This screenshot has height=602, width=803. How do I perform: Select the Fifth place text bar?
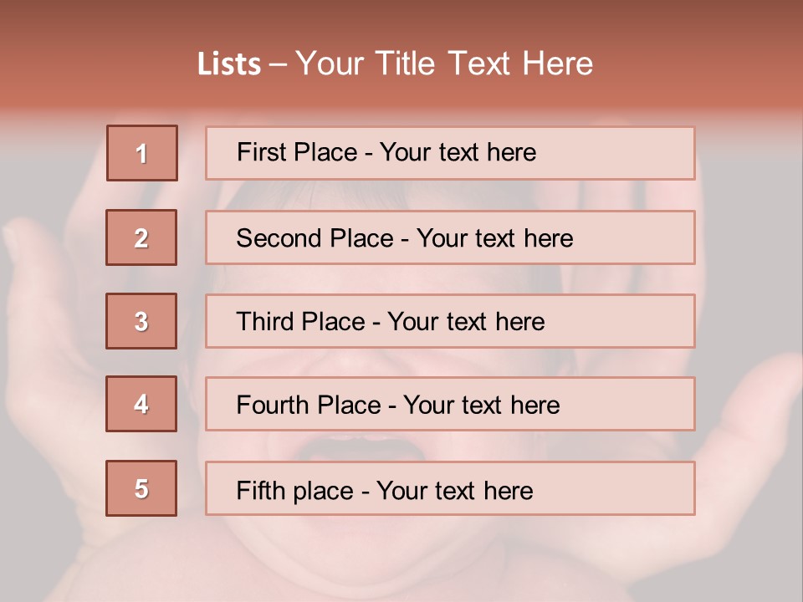450,488
